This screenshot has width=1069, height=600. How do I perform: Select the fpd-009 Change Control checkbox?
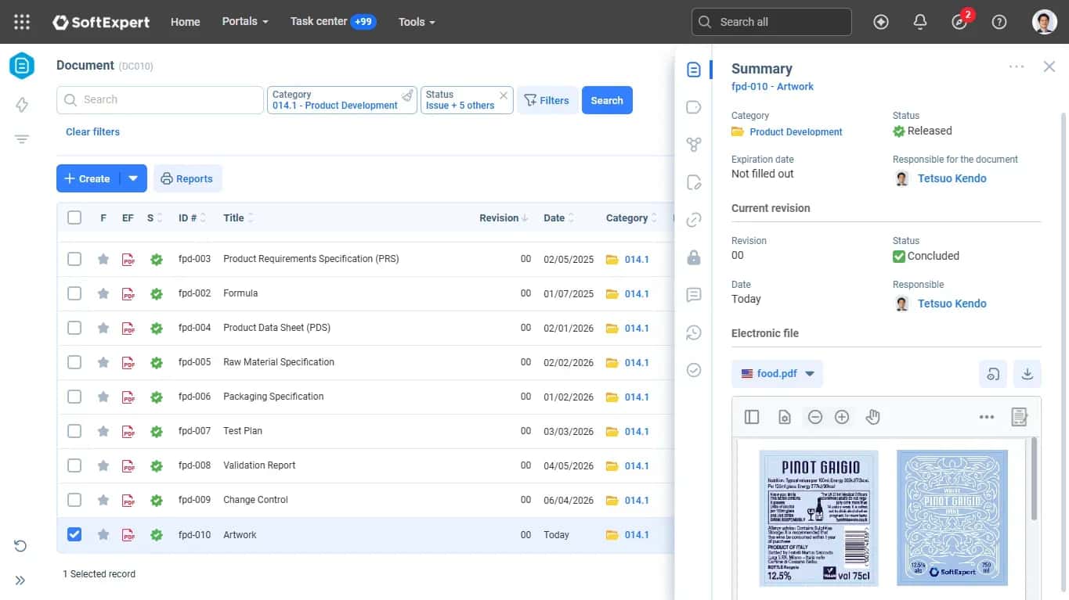point(74,500)
